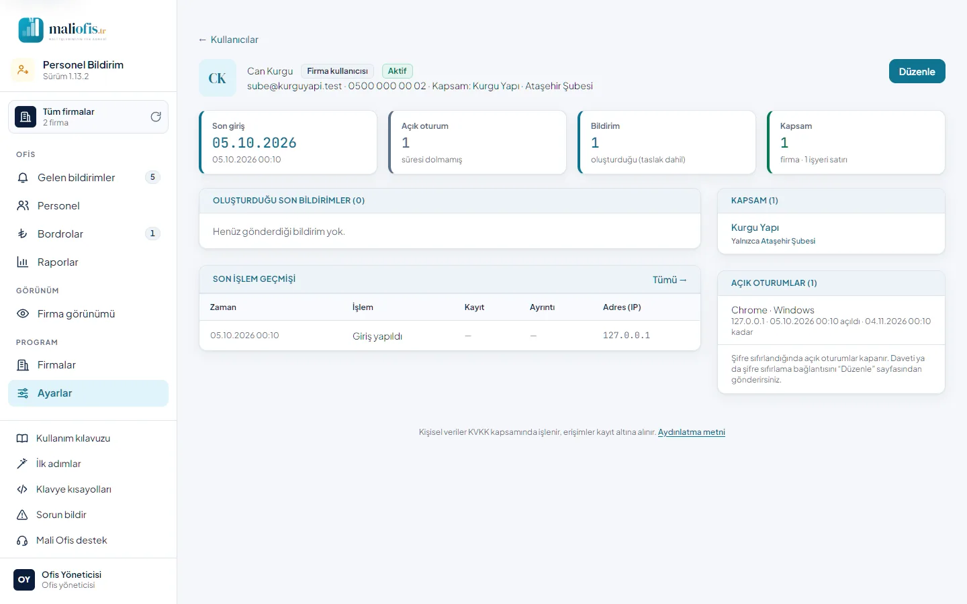The height and width of the screenshot is (604, 967).
Task: Go back via Kullanıcılar link
Action: pos(228,40)
